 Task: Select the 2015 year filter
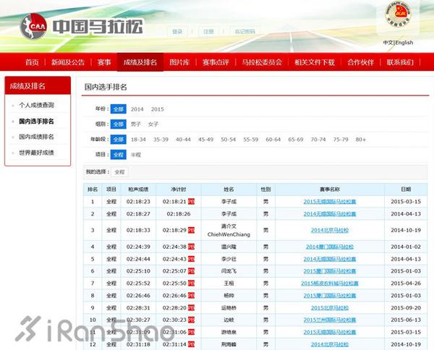pyautogui.click(x=158, y=109)
